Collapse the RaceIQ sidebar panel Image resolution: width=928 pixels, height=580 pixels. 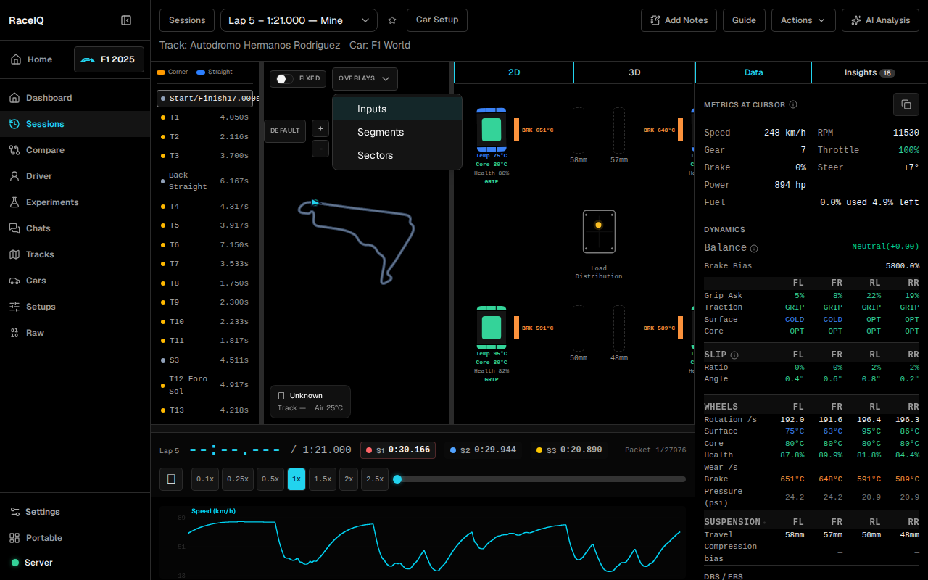tap(126, 20)
